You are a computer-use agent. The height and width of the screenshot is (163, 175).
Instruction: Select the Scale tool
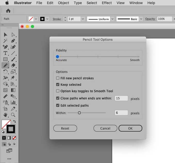[13, 72]
